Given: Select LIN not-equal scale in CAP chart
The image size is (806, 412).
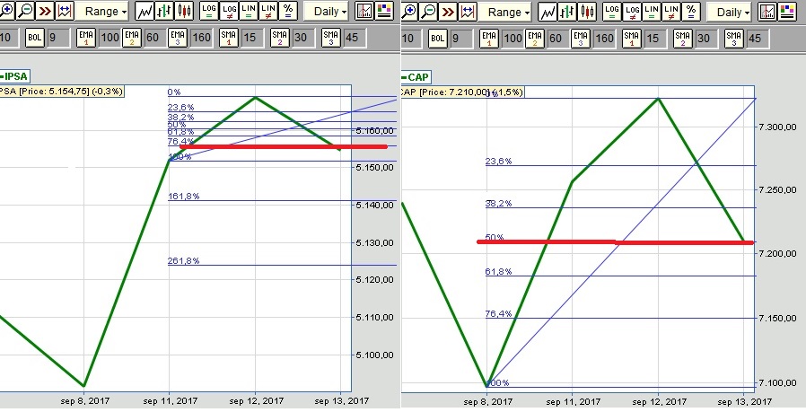Looking at the screenshot, I should [x=671, y=12].
